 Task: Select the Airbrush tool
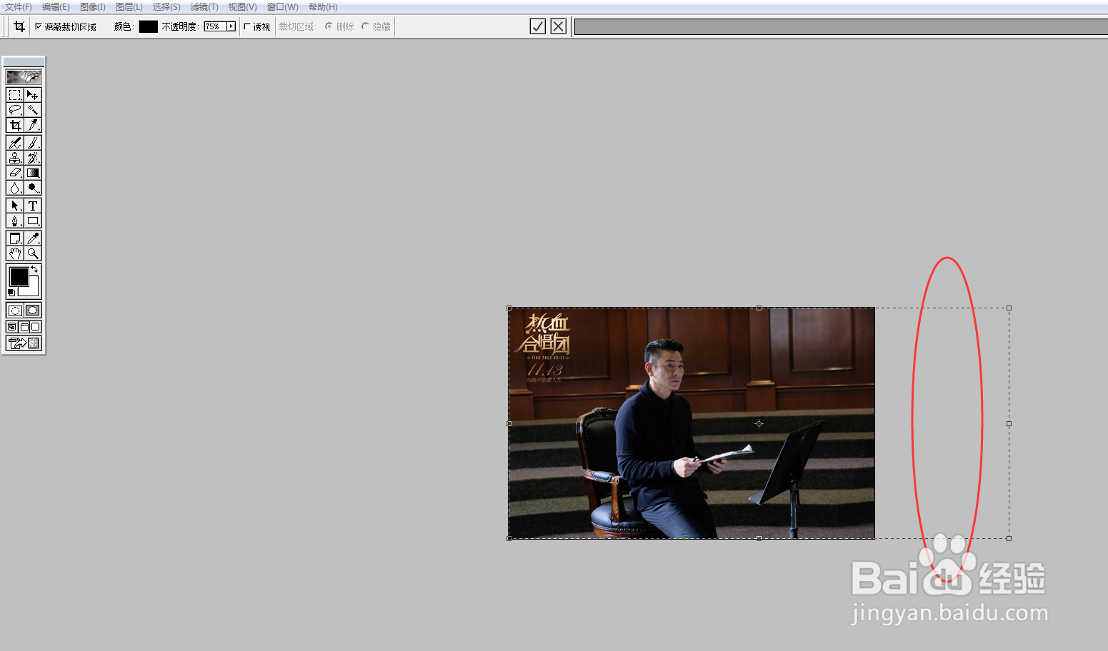[x=15, y=143]
